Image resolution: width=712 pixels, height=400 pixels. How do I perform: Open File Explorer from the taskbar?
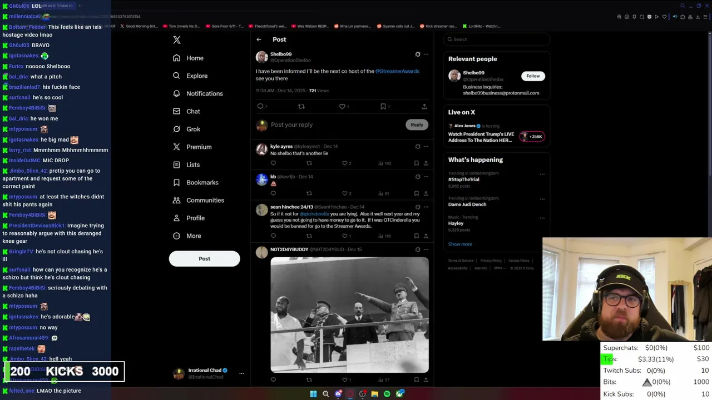click(375, 394)
